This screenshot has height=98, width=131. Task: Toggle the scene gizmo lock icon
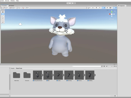[115, 11]
